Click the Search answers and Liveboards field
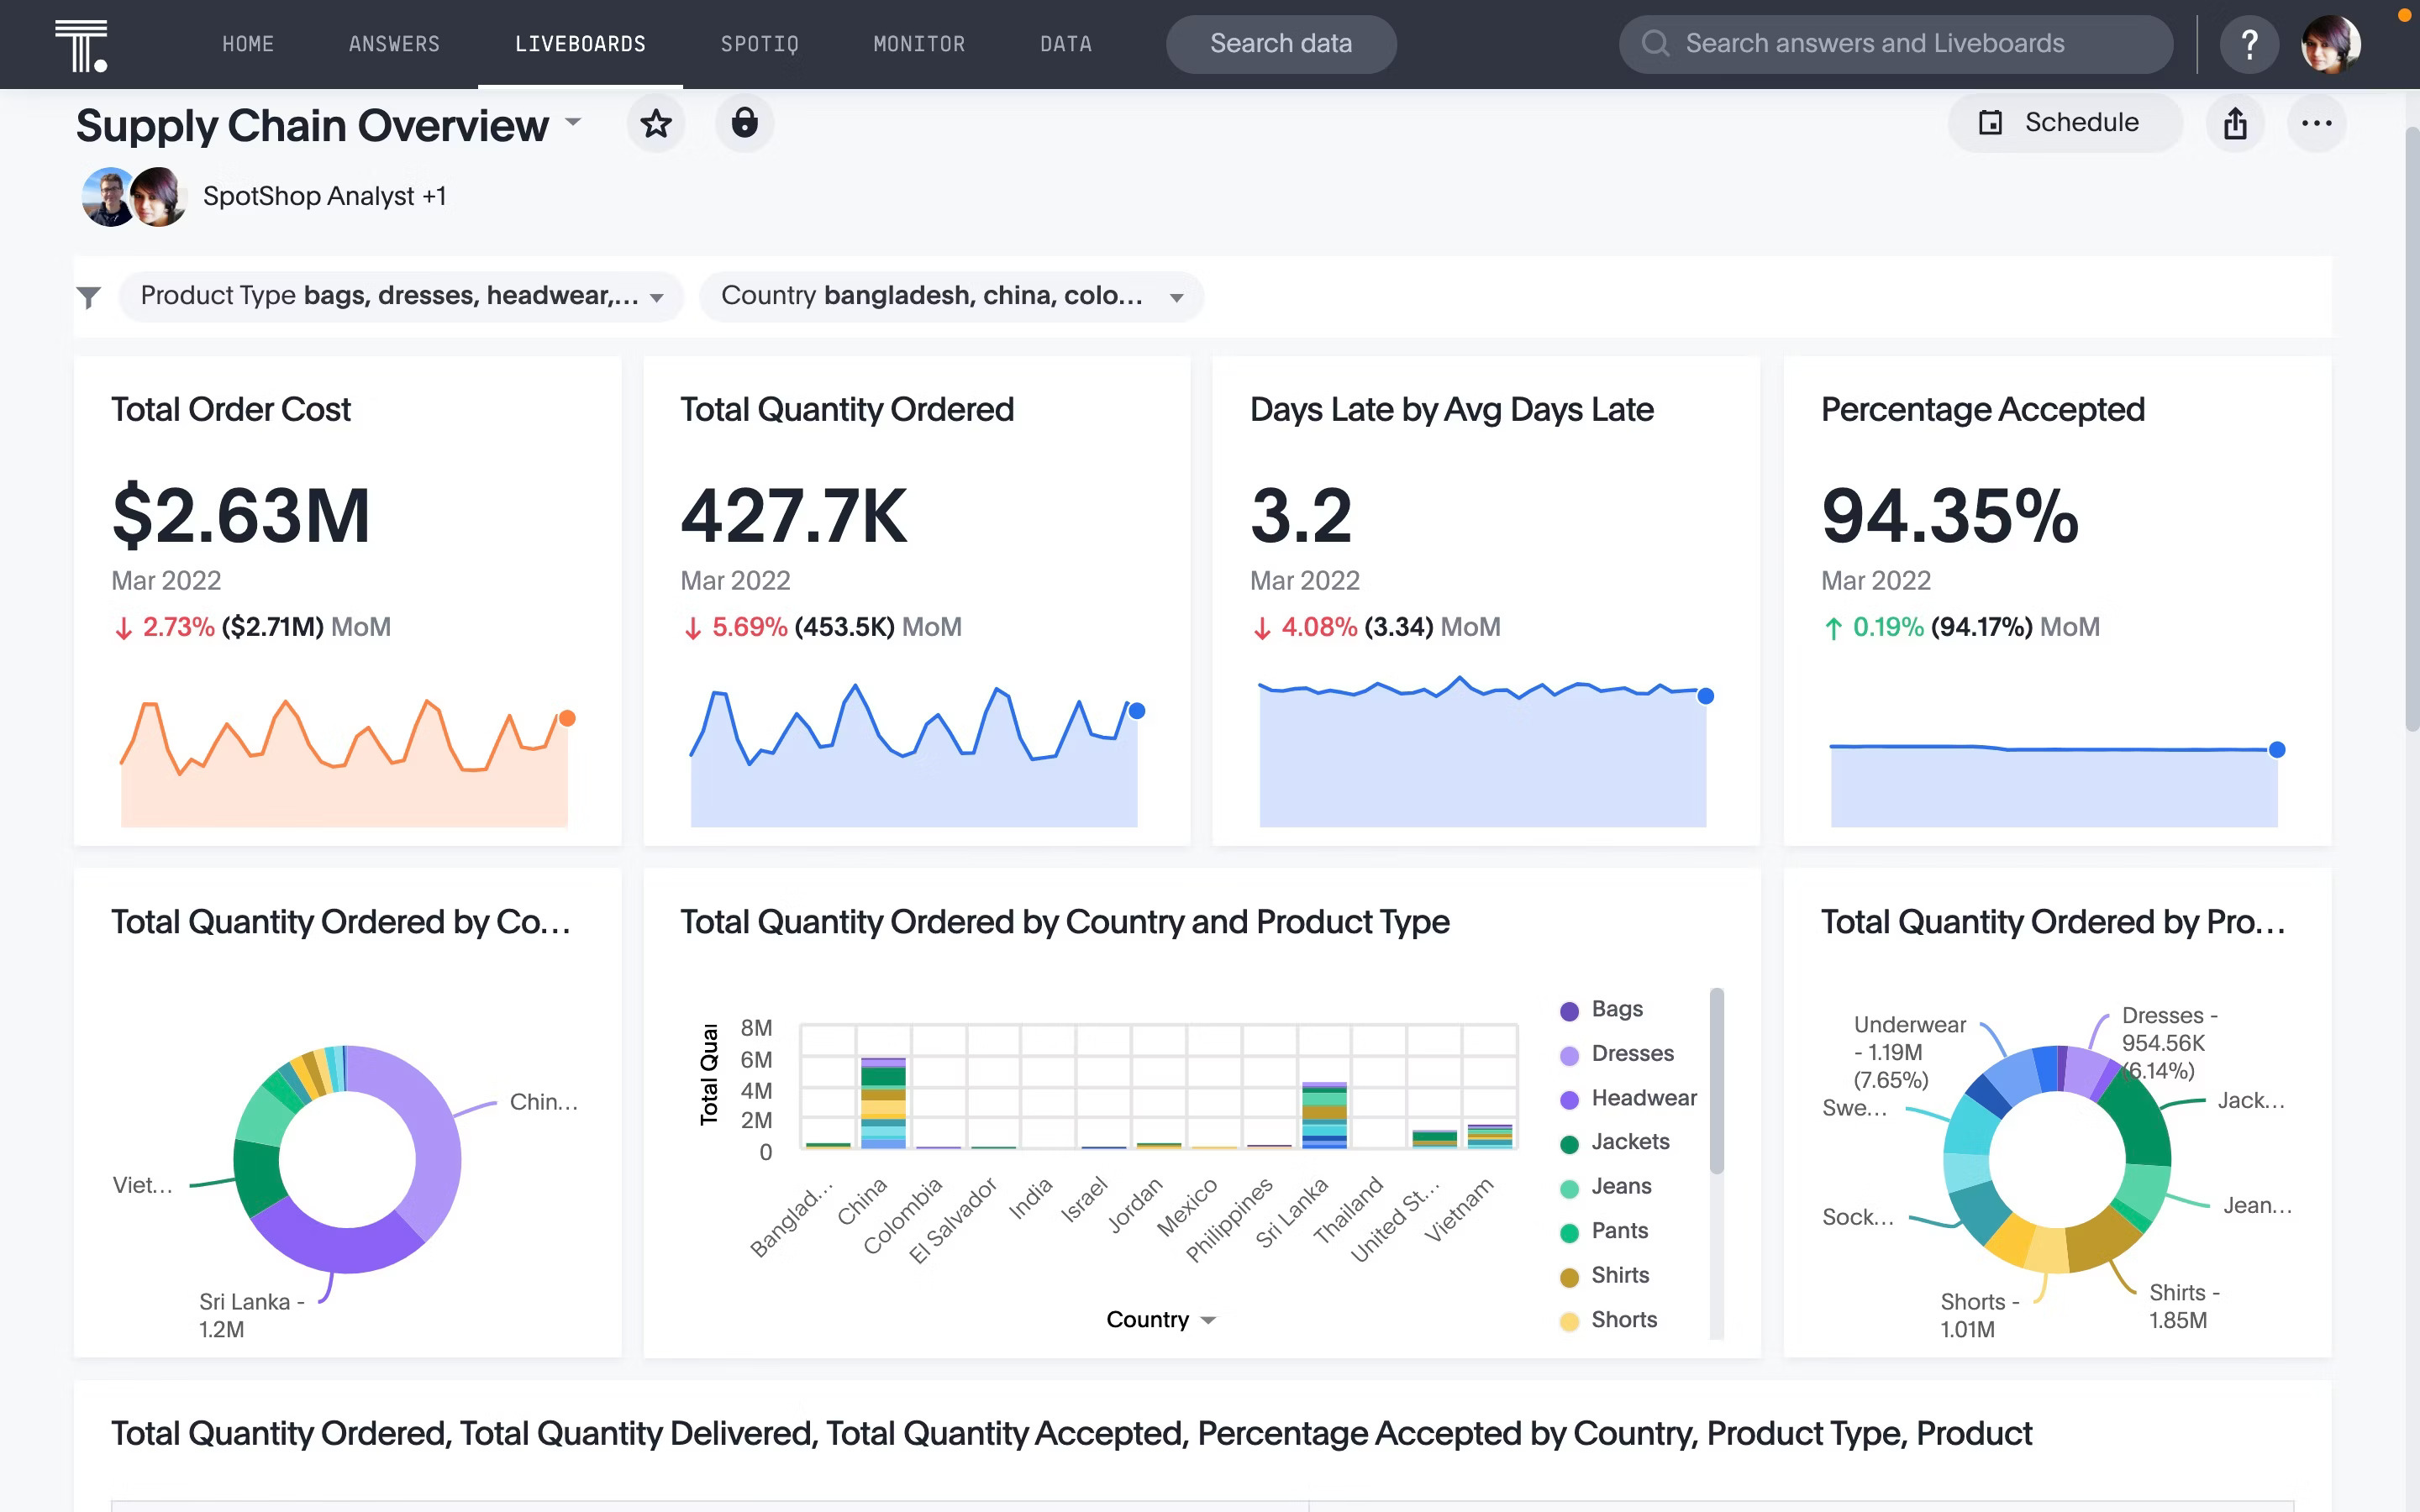Viewport: 2420px width, 1512px height. (1897, 44)
